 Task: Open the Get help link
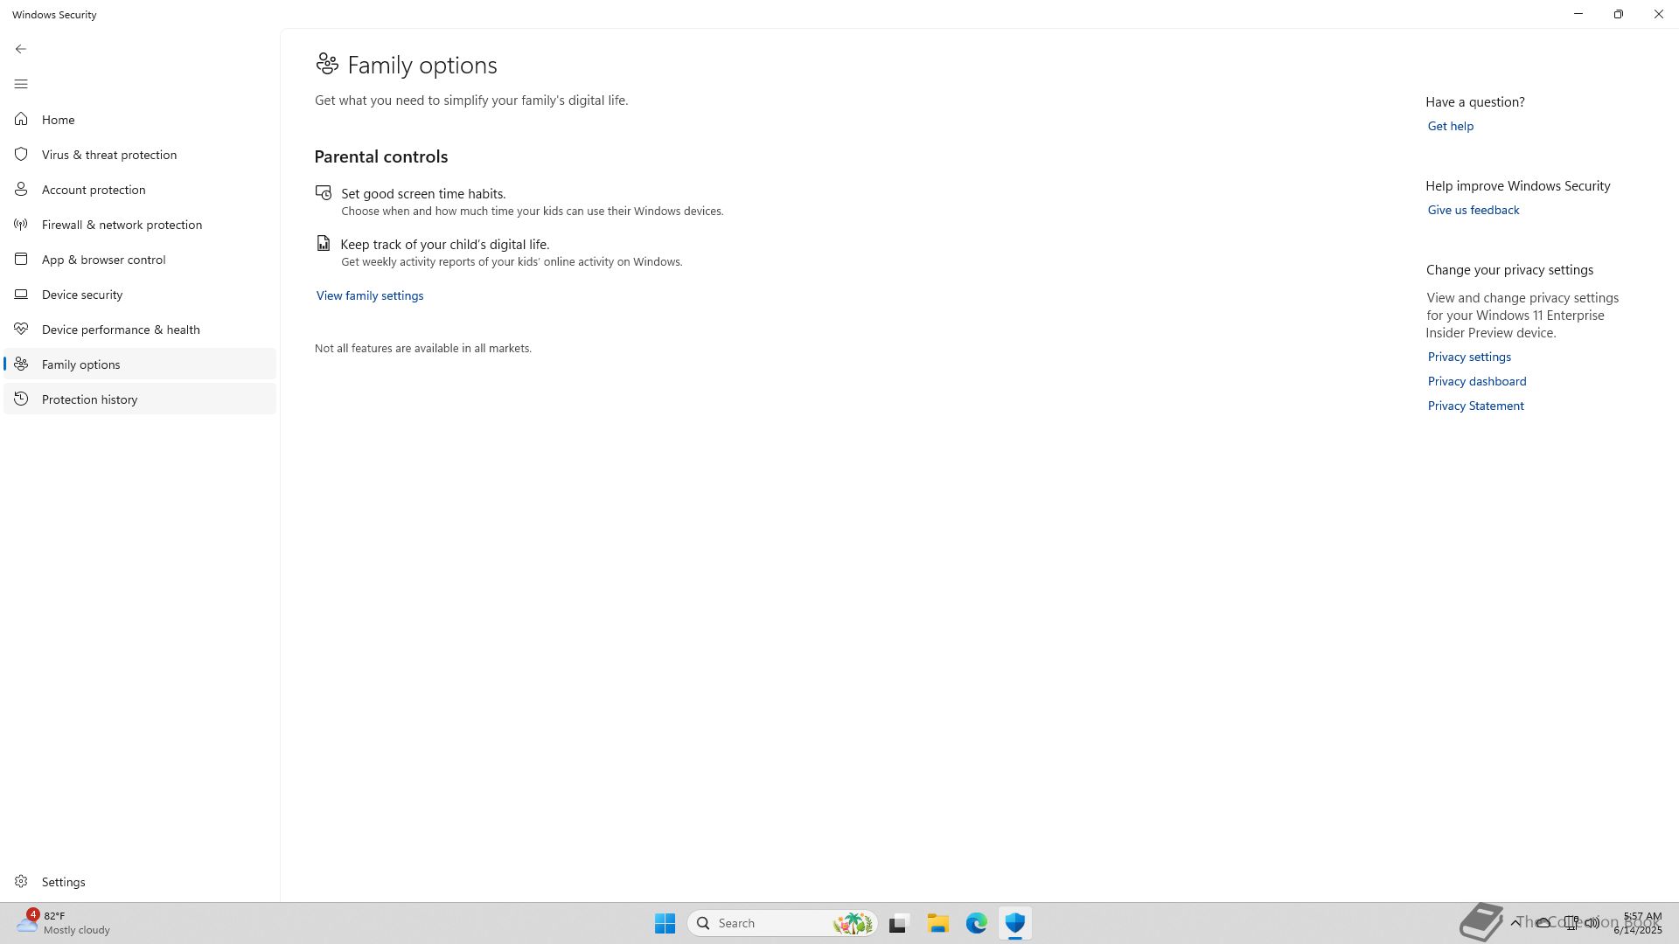tap(1450, 127)
